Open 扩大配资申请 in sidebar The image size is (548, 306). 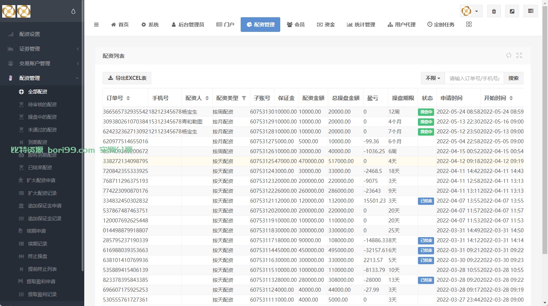[x=41, y=180]
